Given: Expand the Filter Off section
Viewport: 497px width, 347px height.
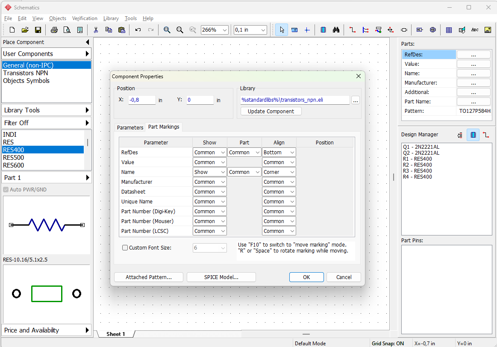Looking at the screenshot, I should 46,123.
